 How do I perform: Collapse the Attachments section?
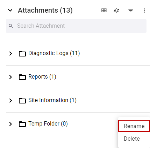(x=10, y=11)
